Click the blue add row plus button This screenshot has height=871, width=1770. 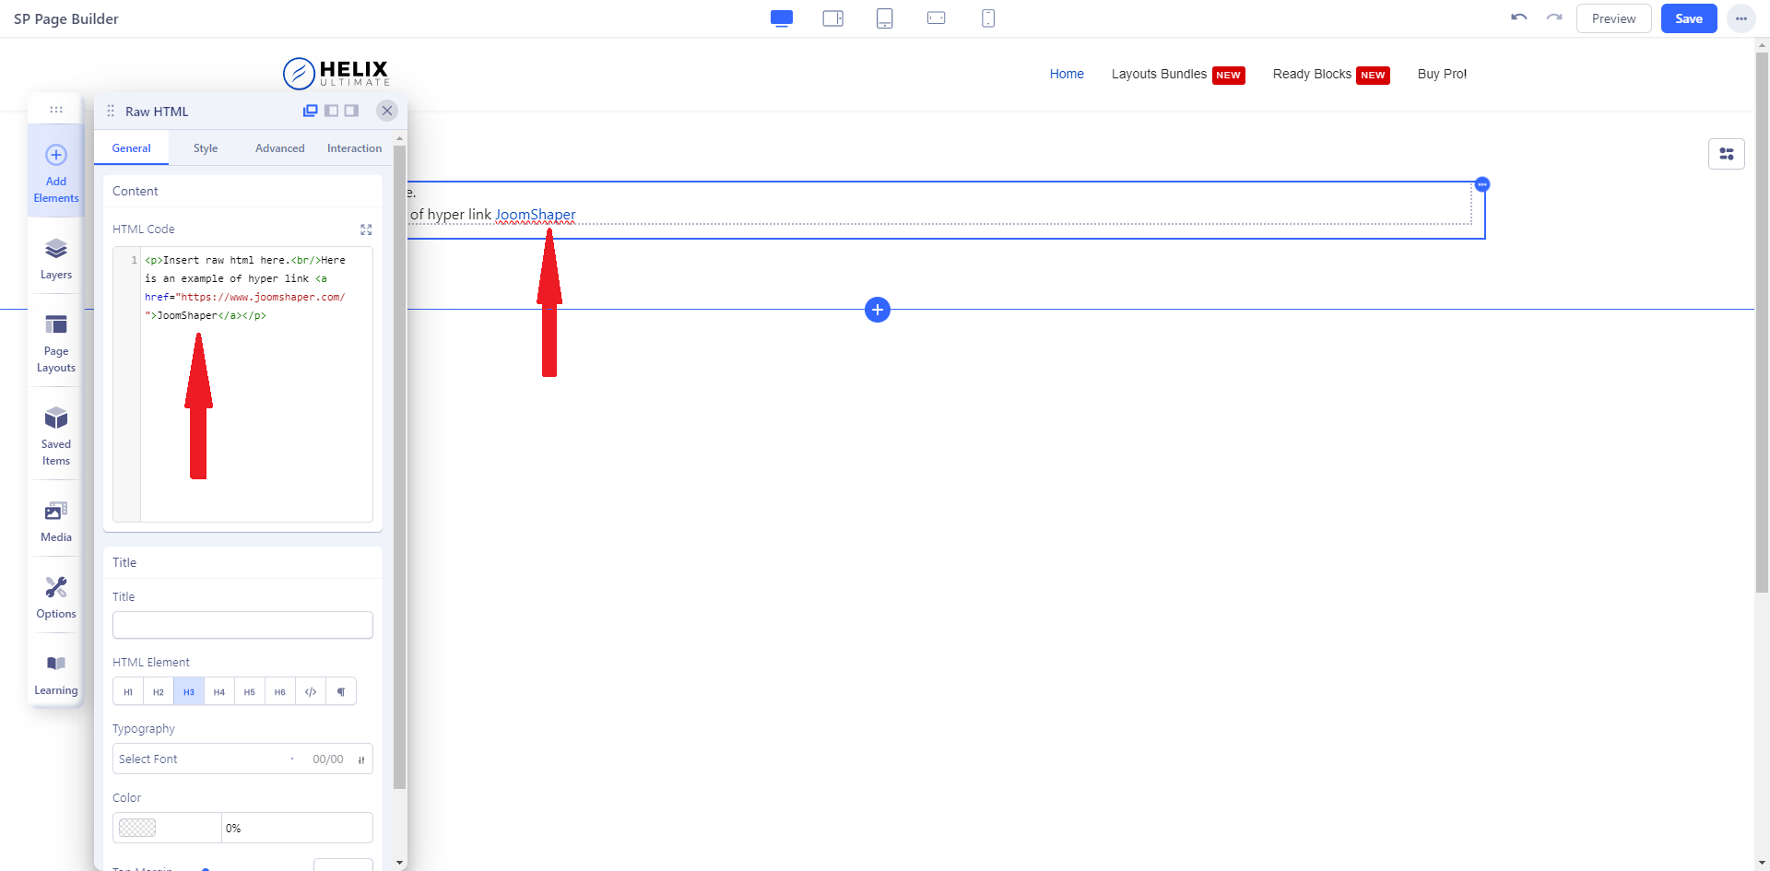(x=878, y=310)
